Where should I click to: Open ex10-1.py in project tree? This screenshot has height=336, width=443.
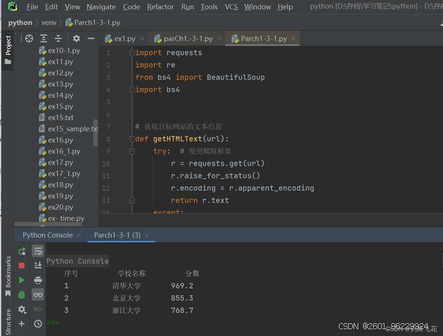click(60, 50)
